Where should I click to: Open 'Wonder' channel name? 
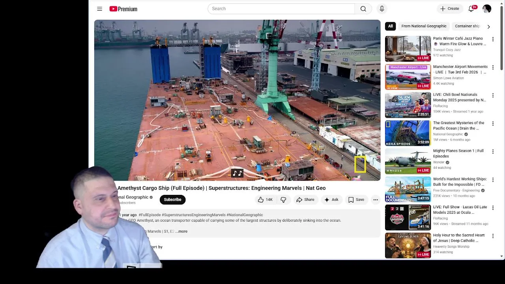[439, 162]
